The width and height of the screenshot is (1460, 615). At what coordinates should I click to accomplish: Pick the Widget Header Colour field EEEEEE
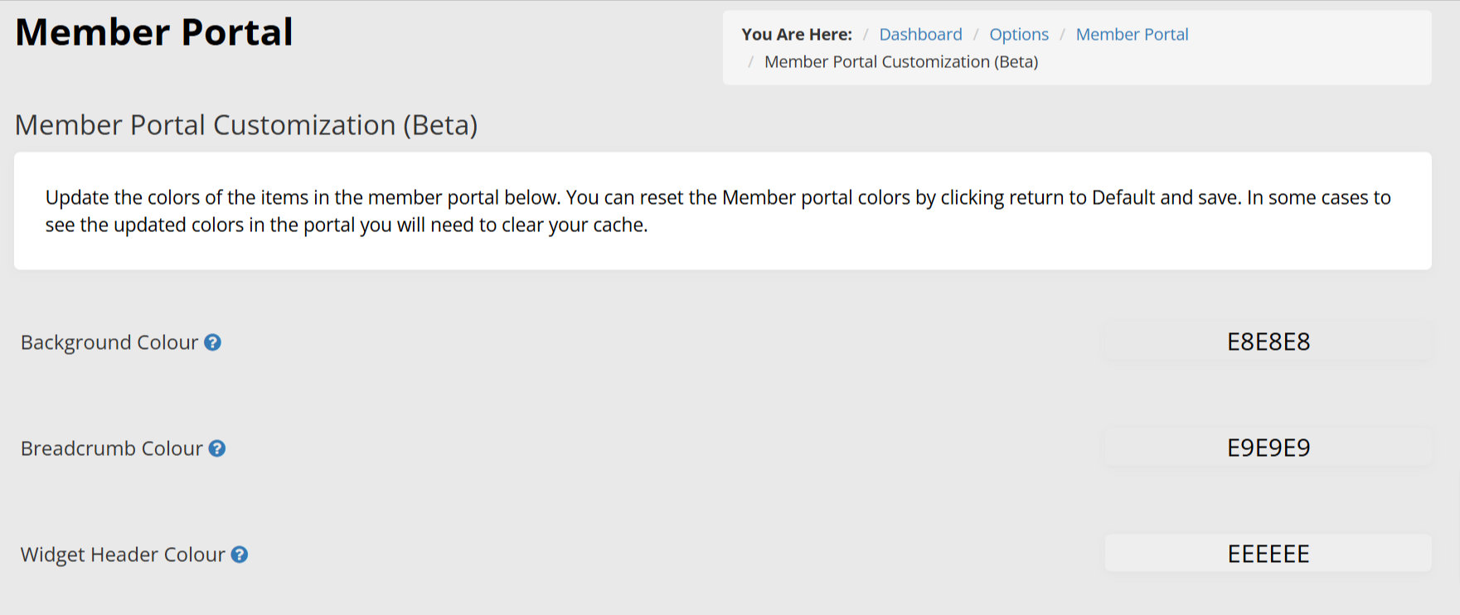coord(1268,554)
